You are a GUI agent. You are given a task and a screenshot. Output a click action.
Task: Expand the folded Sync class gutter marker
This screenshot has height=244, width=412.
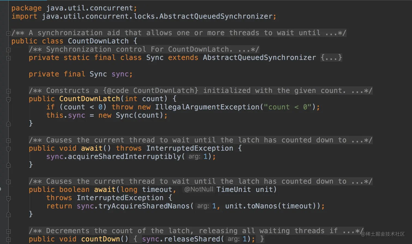(x=8, y=58)
